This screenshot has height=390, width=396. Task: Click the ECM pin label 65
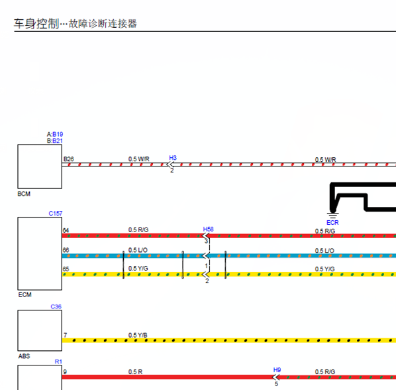66,269
